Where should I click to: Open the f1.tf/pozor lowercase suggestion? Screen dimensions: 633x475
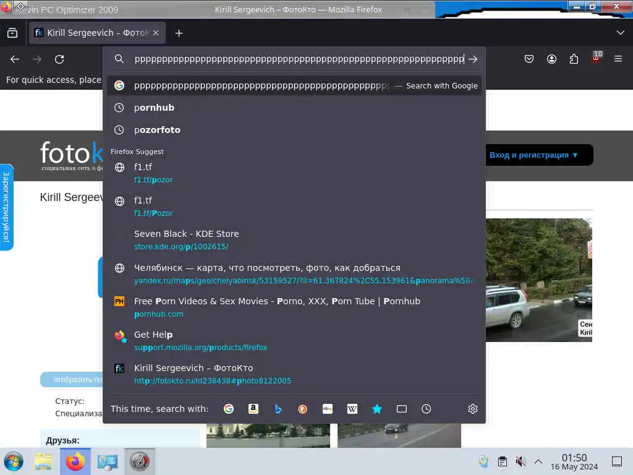coord(294,173)
